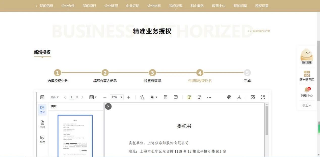The width and height of the screenshot is (320, 157).
Task: Add a comment with the annotation icon
Action: (x=176, y=97)
